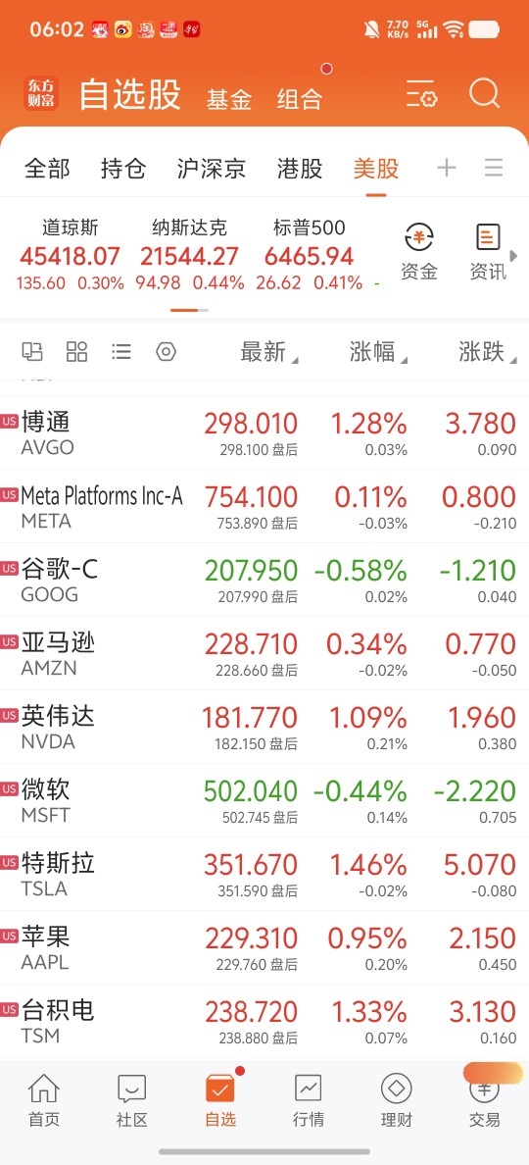This screenshot has height=1165, width=529.
Task: Sort by 最新 price column
Action: click(x=269, y=352)
